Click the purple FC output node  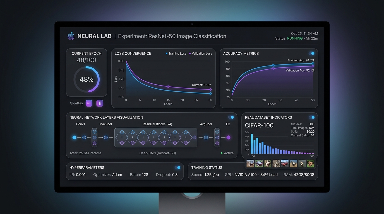[228, 137]
